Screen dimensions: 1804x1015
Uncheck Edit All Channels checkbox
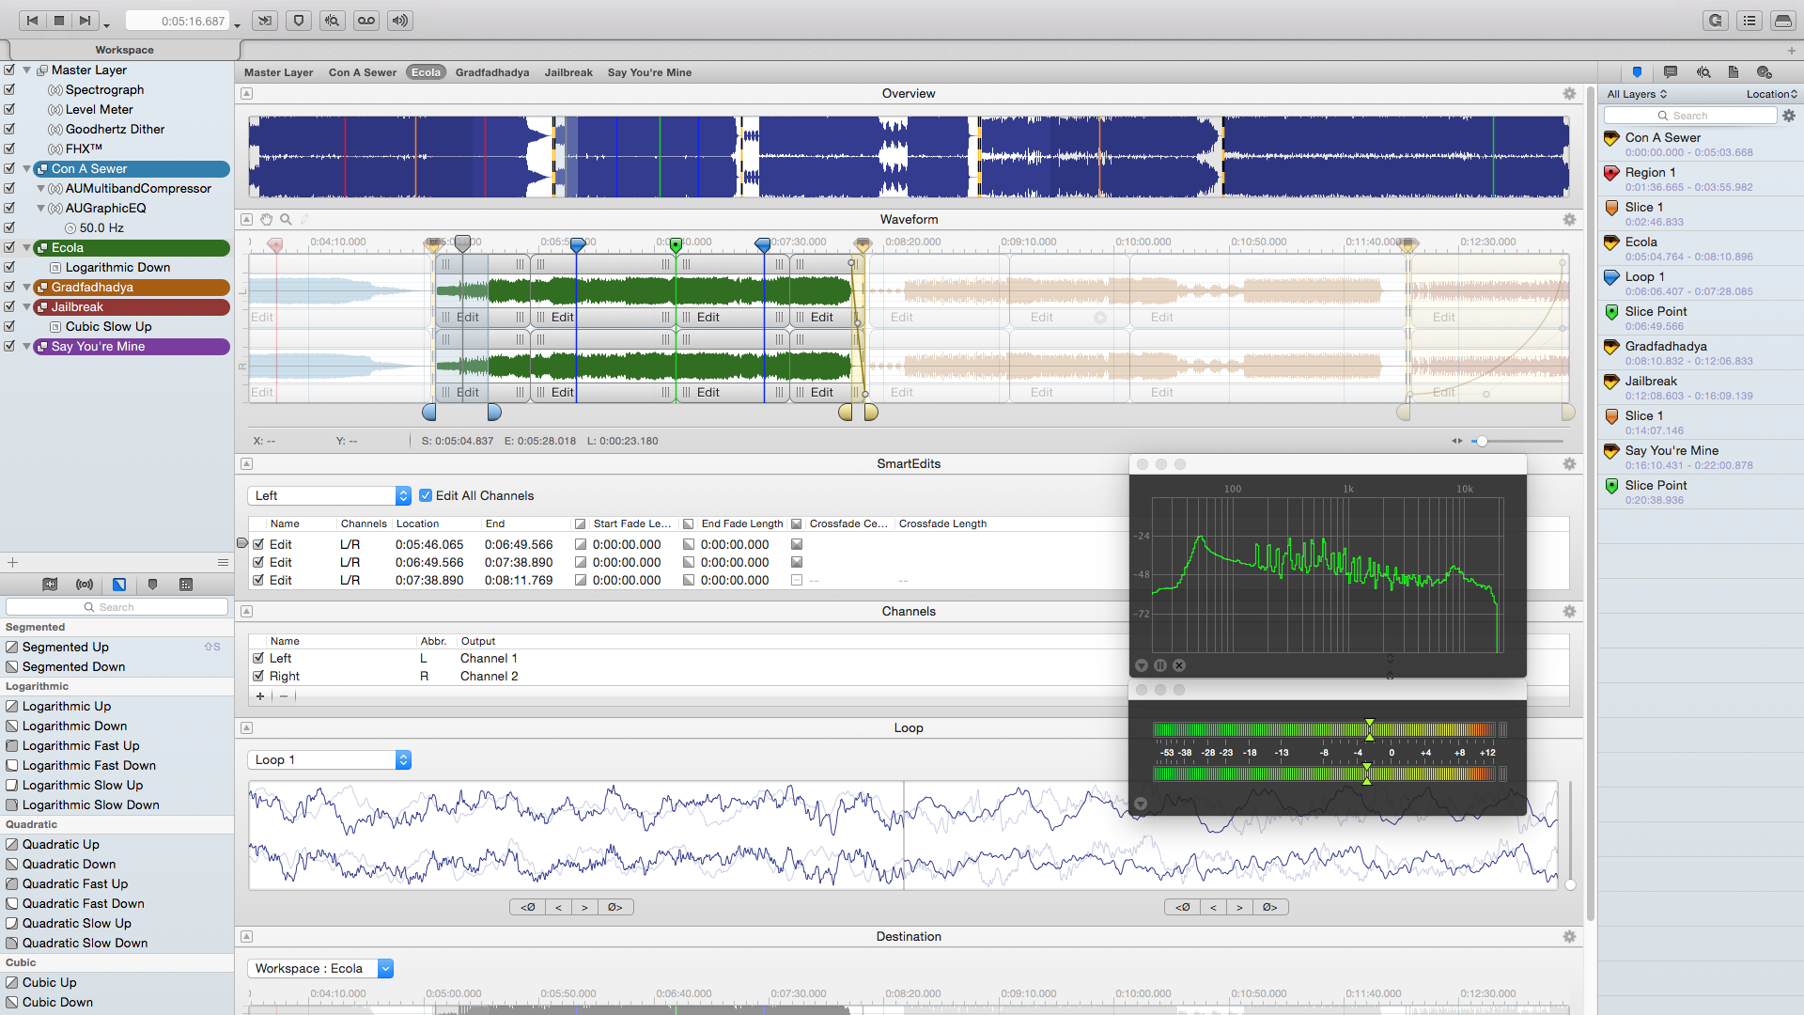point(426,495)
